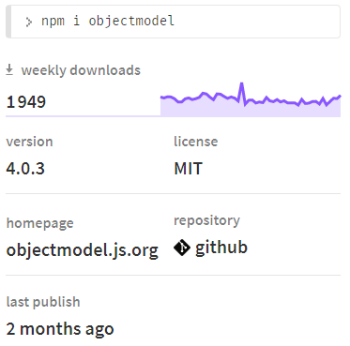This screenshot has width=350, height=346.
Task: Click the weekly downloads sparkline chart area
Action: 251,99
